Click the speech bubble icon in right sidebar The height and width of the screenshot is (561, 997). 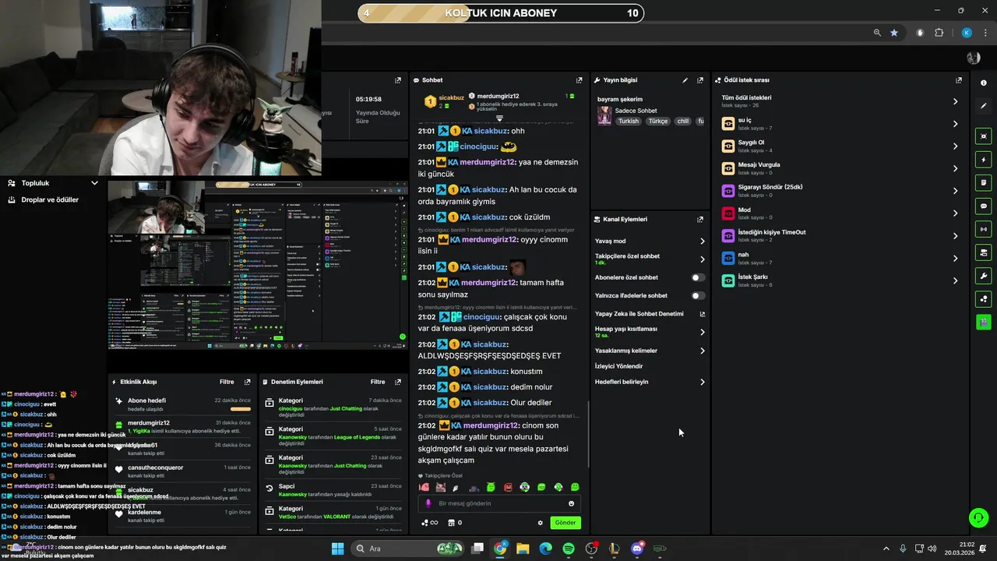(984, 206)
